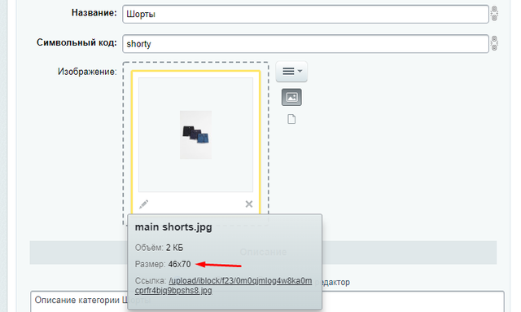Screen dimensions: 521x312
Task: Edit the uploaded image with pencil icon
Action: coord(143,204)
